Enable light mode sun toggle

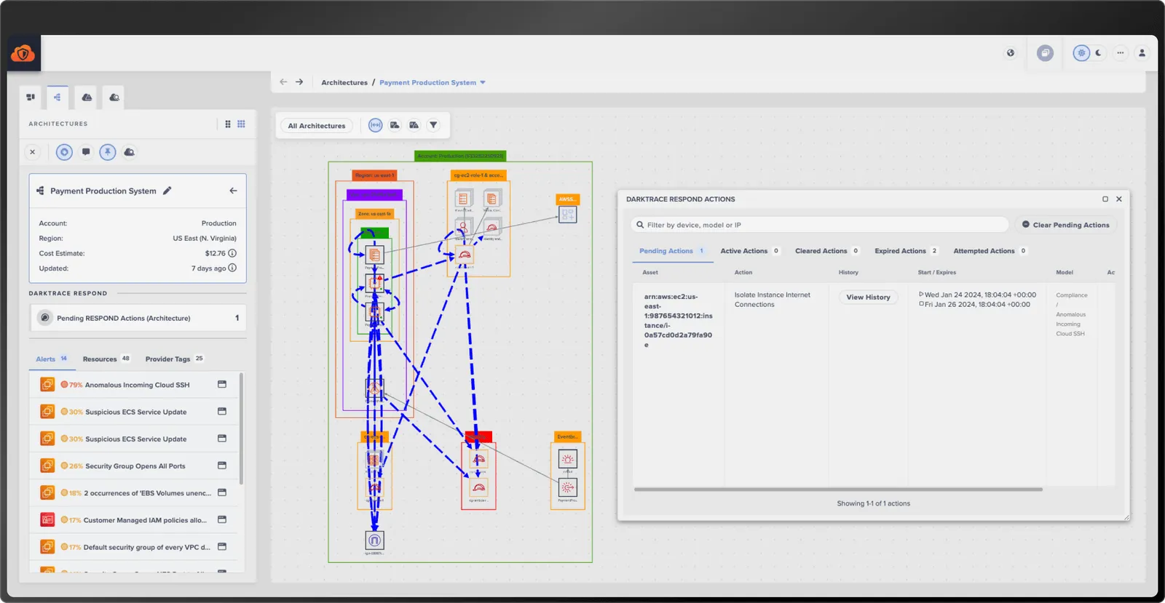click(x=1081, y=52)
